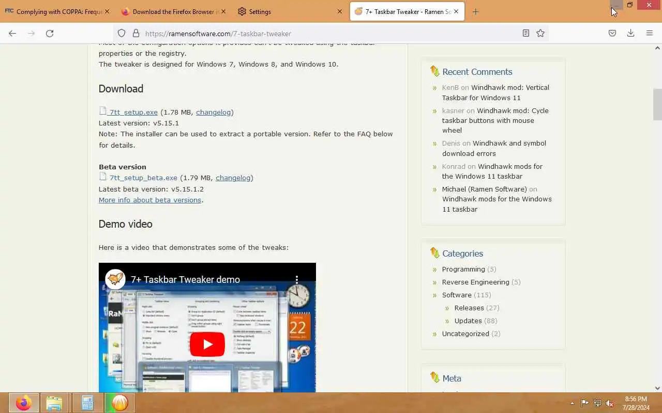Open Firefox application hamburger menu
The image size is (662, 413).
click(x=650, y=33)
